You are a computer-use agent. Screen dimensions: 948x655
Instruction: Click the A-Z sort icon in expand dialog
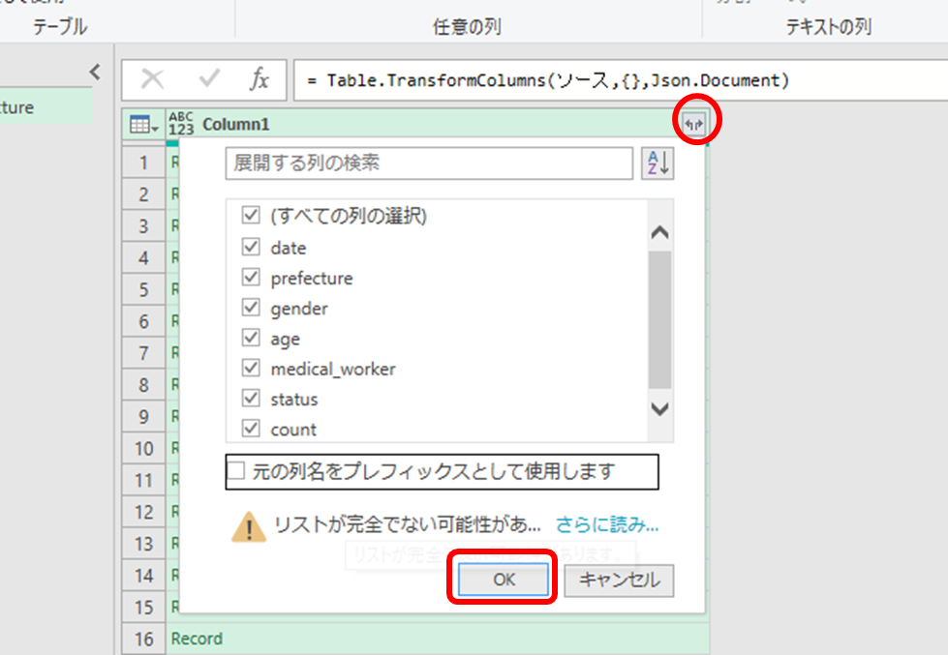pos(657,164)
